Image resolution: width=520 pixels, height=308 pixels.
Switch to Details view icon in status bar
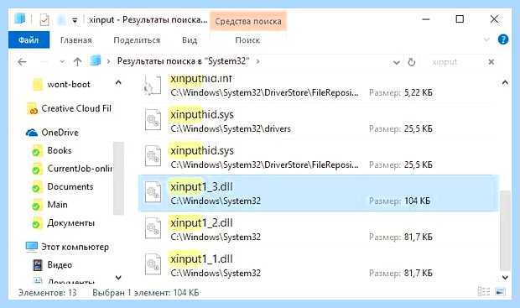(484, 292)
